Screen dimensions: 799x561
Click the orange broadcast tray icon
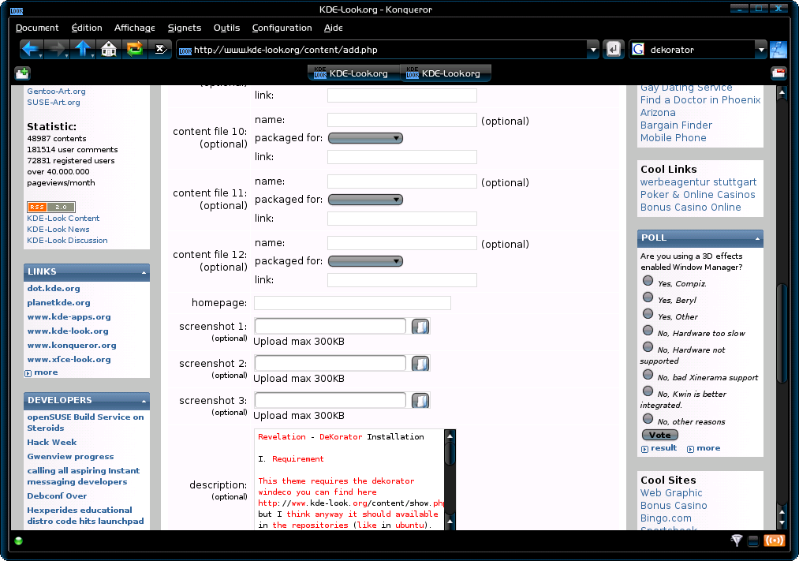tap(774, 540)
